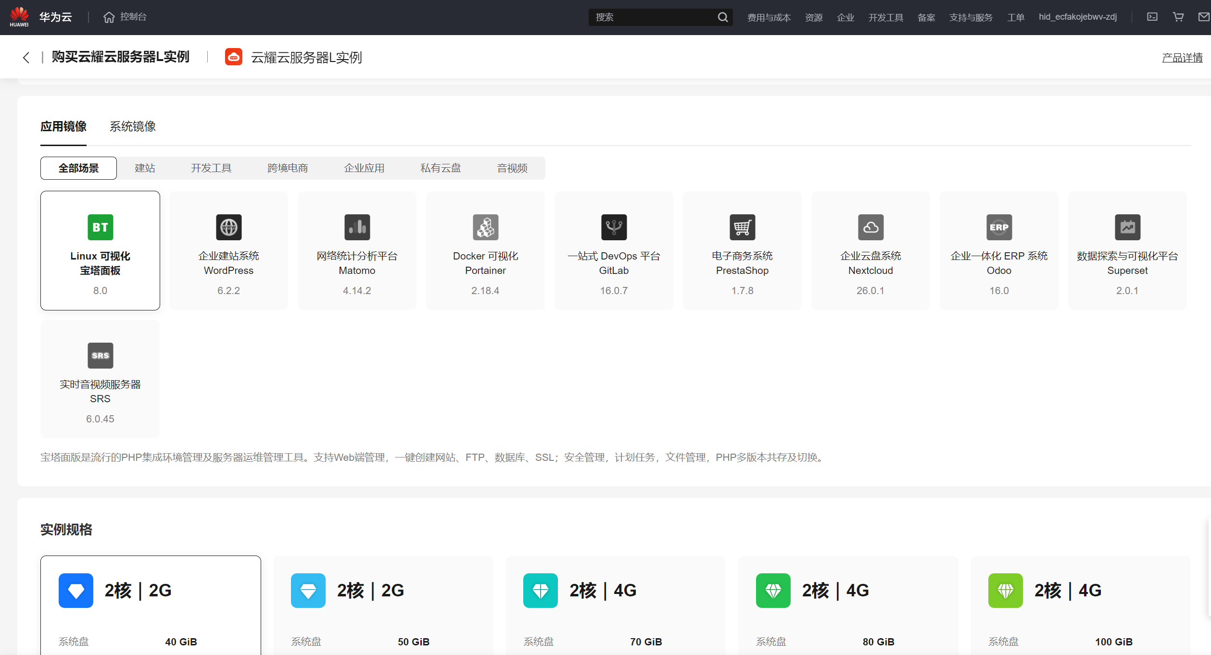Filter images by 跨境电商 category

point(287,168)
